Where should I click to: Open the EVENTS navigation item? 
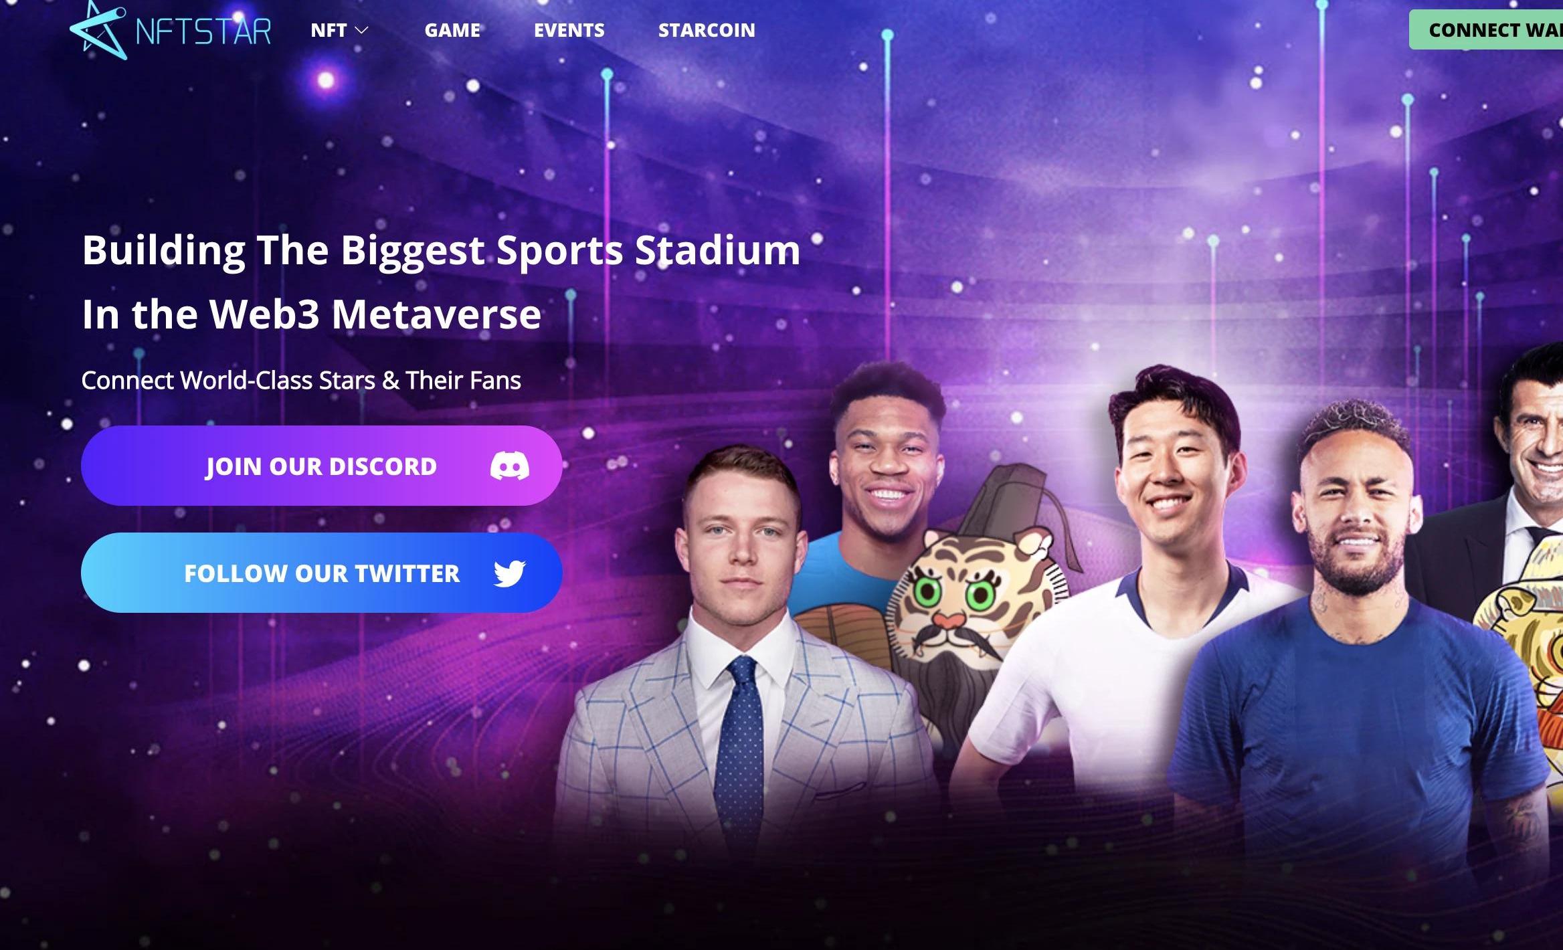point(569,30)
